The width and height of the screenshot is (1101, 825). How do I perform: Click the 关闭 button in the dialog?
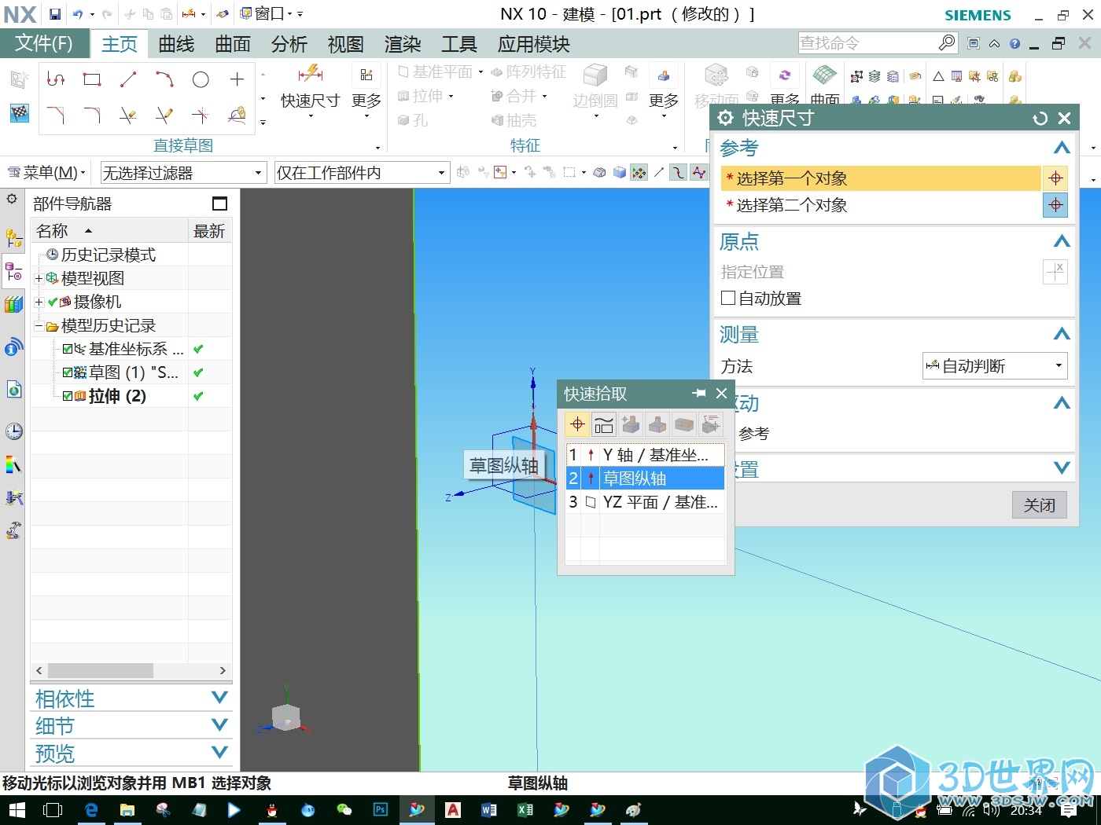(x=1039, y=505)
